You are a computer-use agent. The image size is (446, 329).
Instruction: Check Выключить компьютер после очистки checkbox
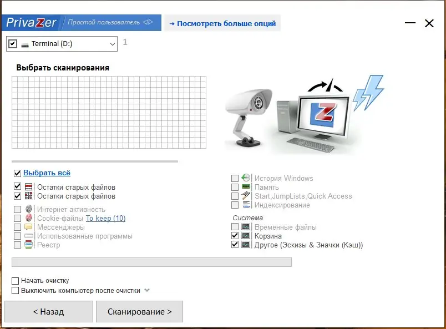click(x=15, y=291)
